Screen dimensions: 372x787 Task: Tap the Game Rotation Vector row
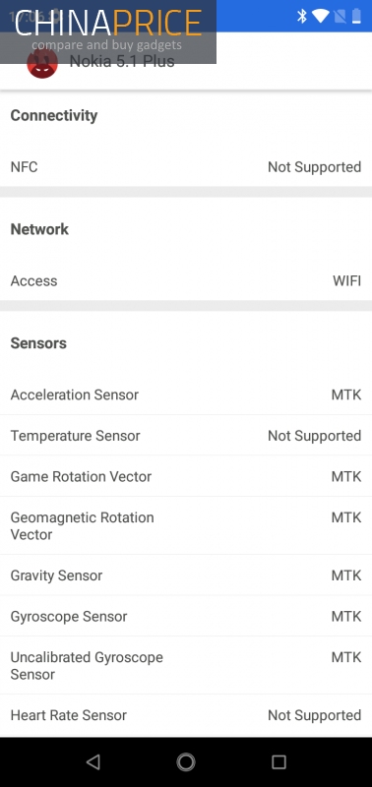coord(186,476)
